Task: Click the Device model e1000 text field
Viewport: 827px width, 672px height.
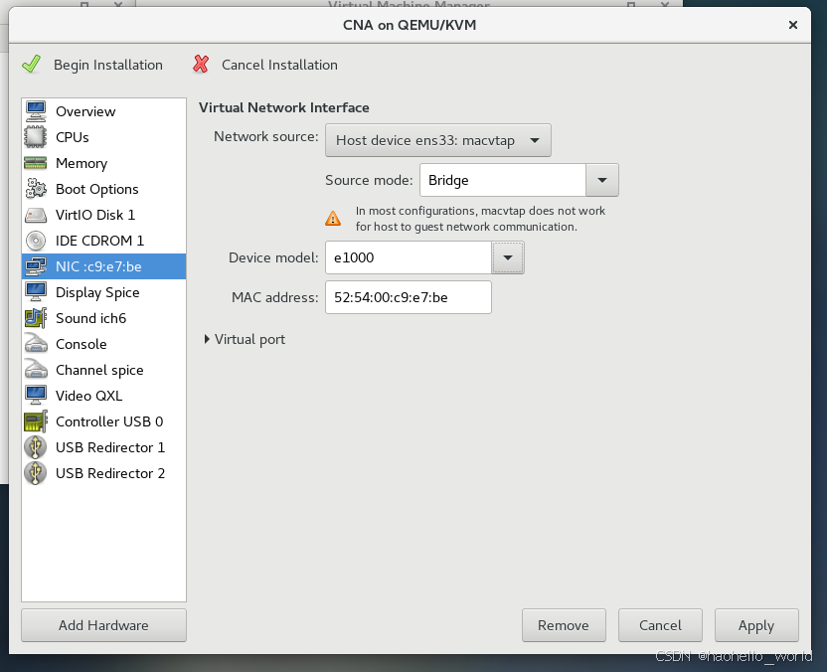Action: pos(409,257)
